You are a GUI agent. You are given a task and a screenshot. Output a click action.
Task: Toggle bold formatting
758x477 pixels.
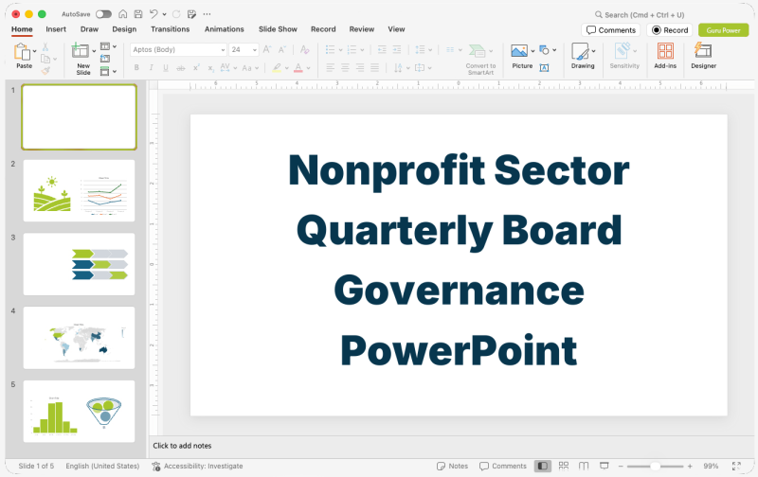[x=136, y=68]
